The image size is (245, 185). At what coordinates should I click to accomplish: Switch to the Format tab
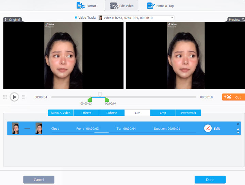pos(86,6)
